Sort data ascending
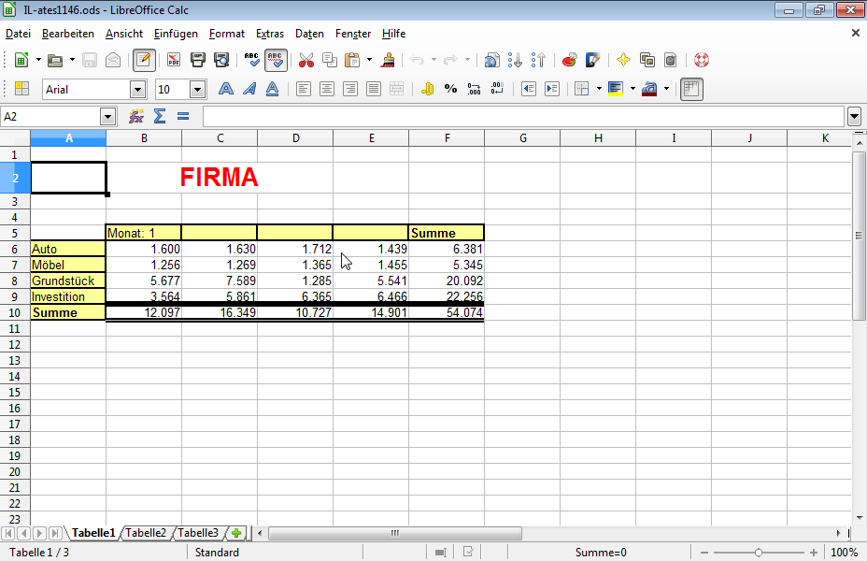867x561 pixels. pos(515,60)
